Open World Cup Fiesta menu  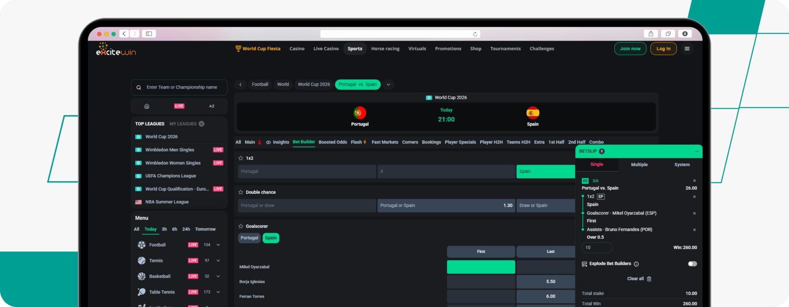tap(258, 49)
